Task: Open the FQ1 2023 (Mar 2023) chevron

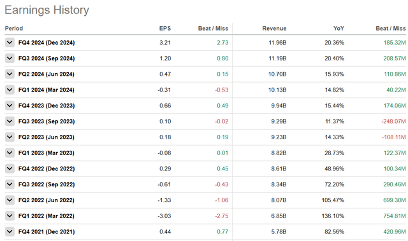Action: coord(10,153)
